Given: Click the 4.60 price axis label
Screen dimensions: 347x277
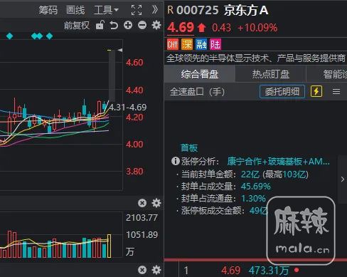Looking at the screenshot, I should (x=134, y=63).
